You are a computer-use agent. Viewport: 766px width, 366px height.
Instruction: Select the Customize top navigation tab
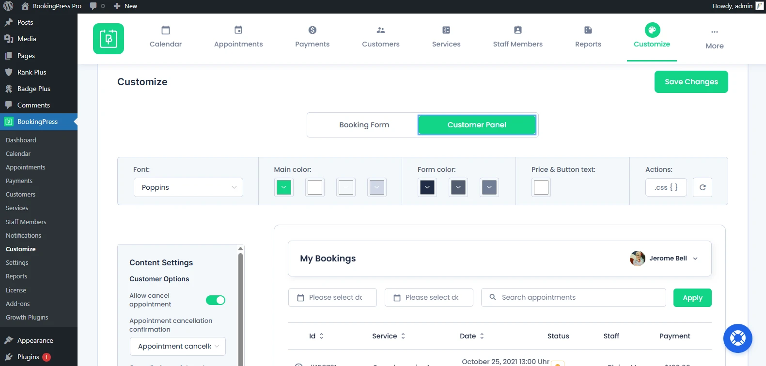tap(652, 37)
